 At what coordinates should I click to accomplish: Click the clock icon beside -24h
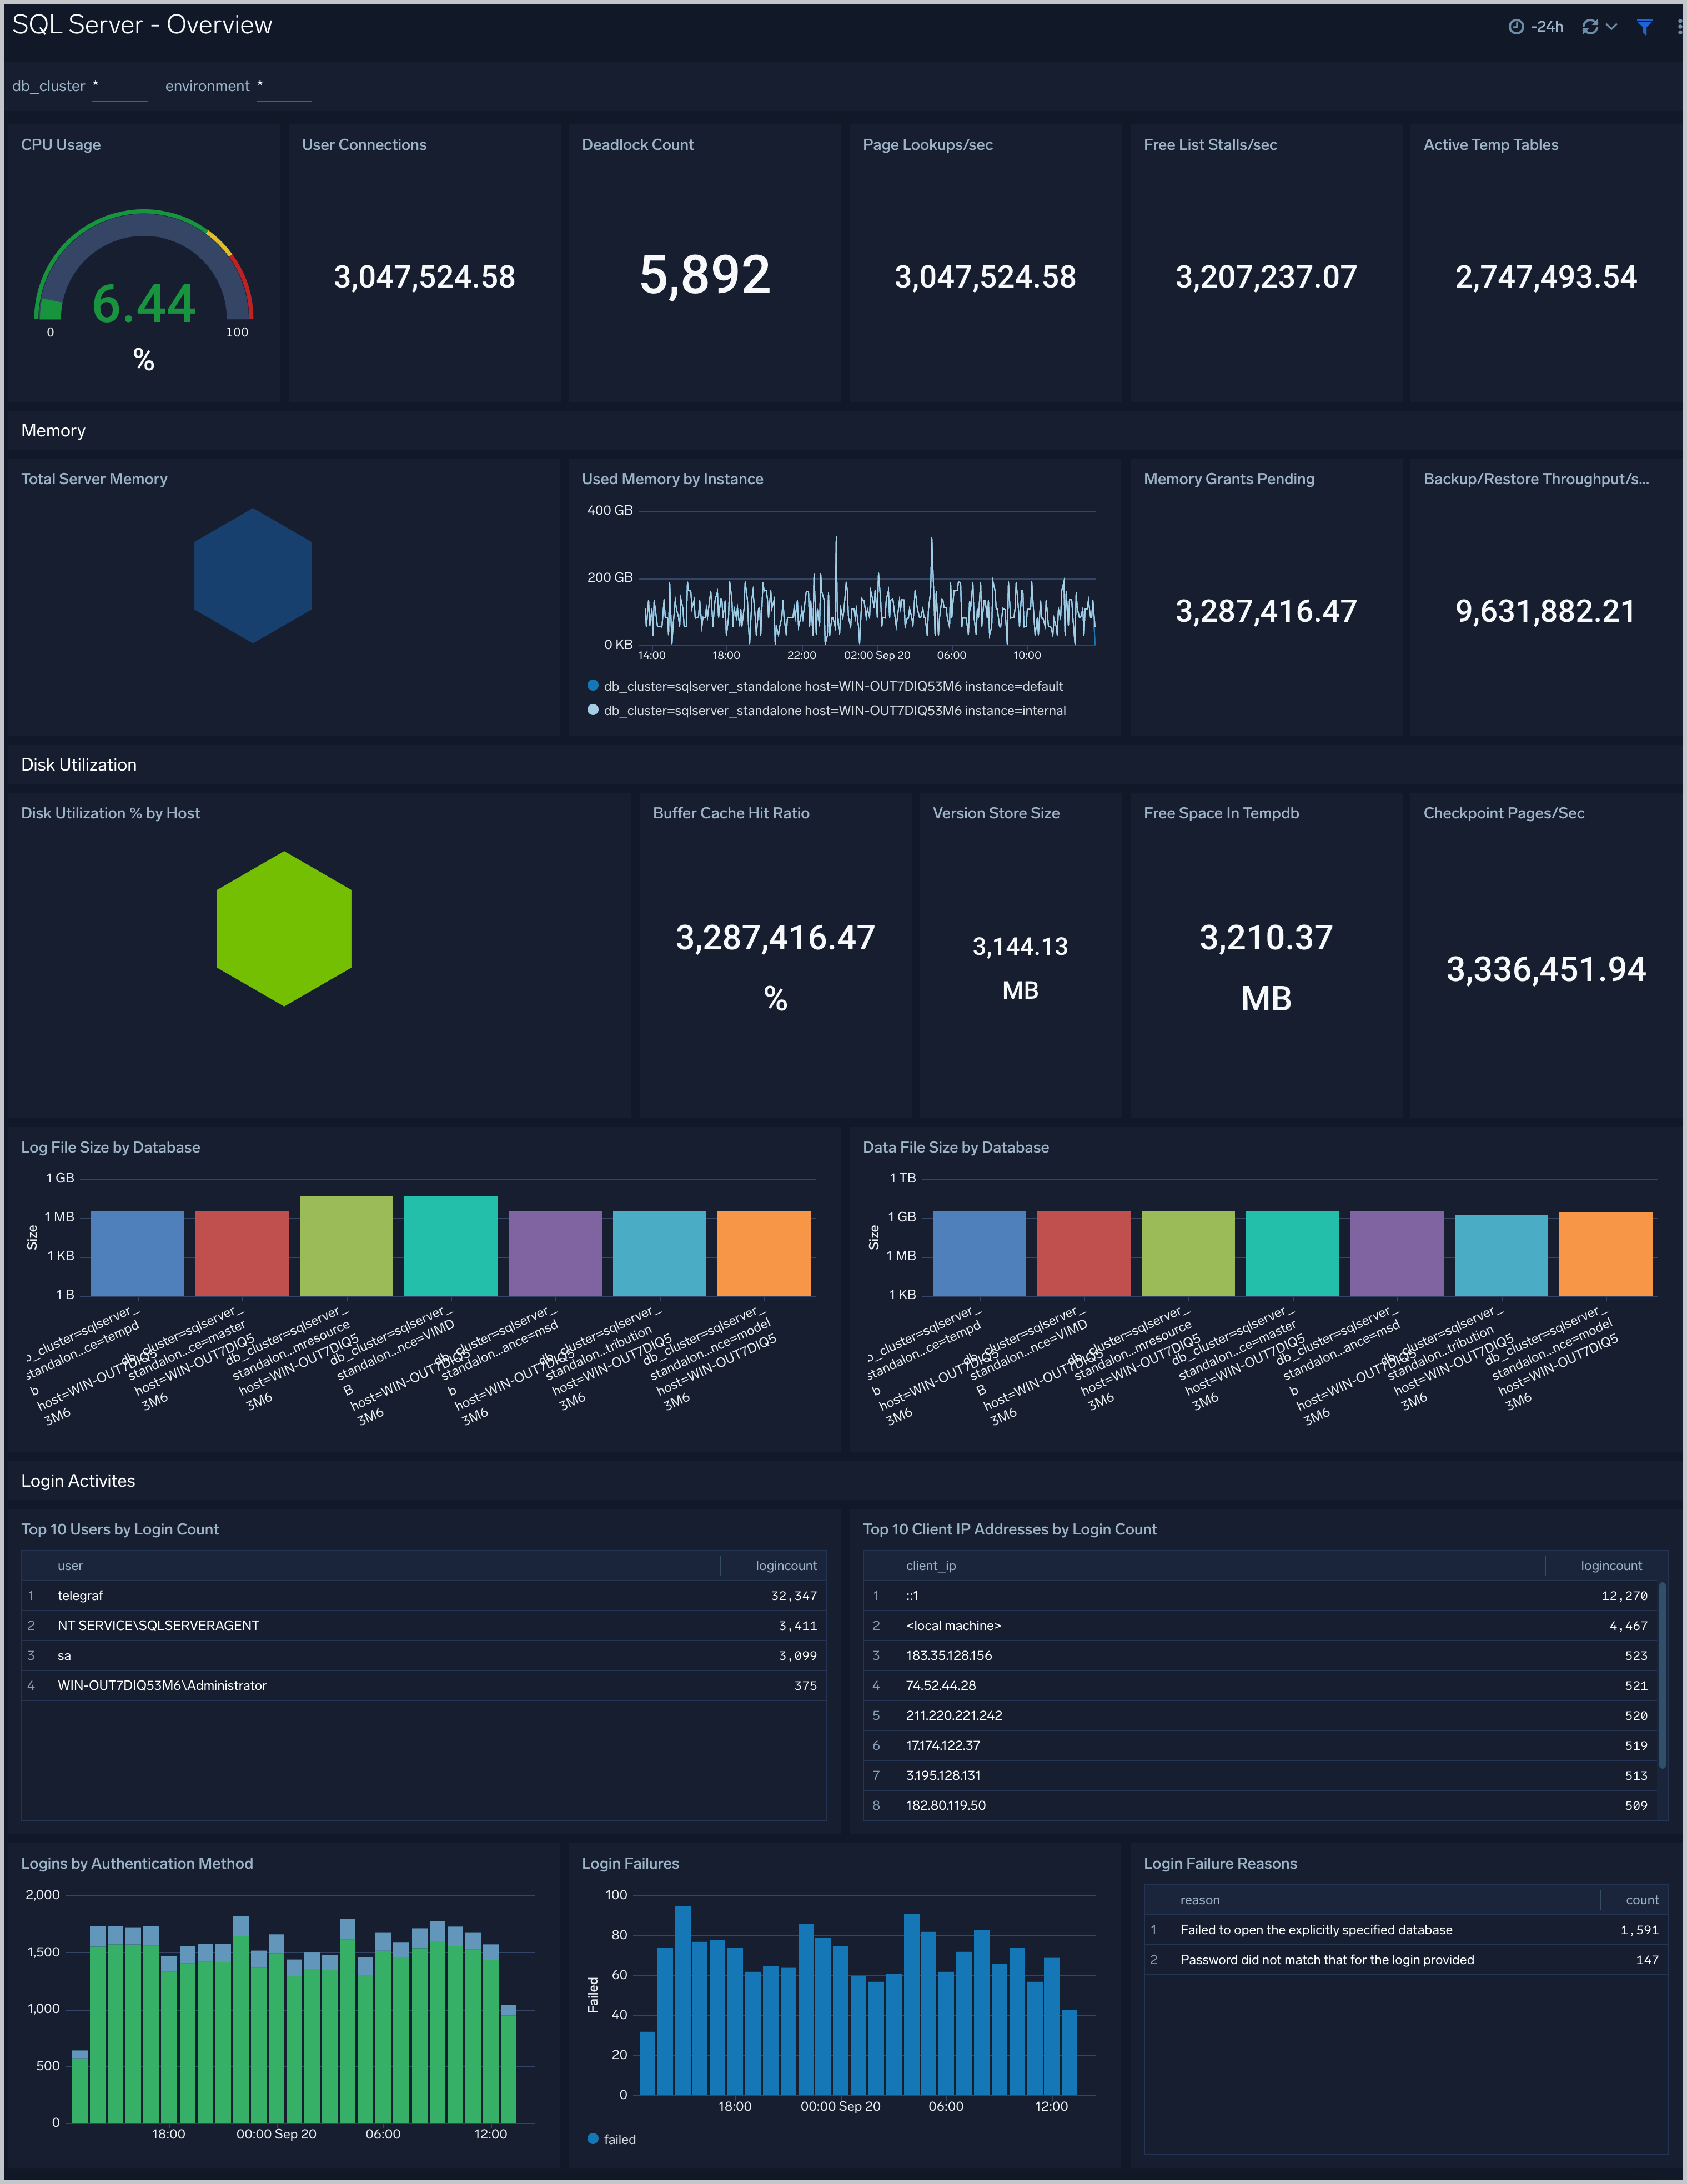coord(1516,27)
